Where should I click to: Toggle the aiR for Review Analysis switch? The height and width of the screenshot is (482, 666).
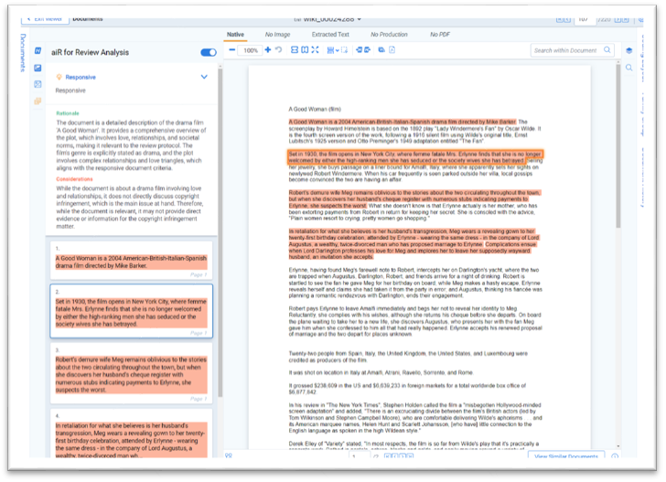click(x=209, y=52)
